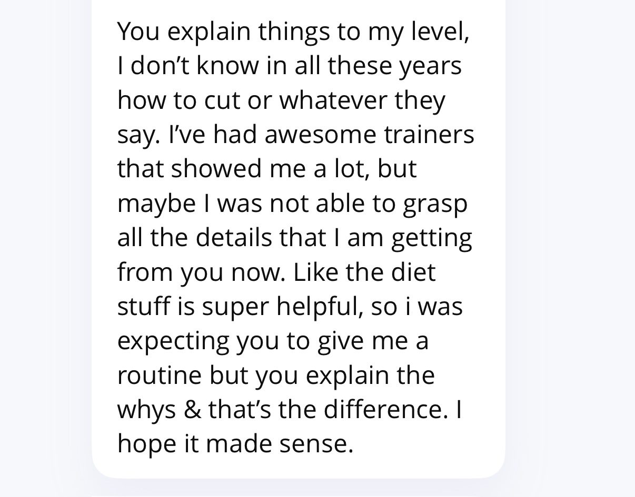
Task: Select the word "getting" in the bubble
Action: 431,239
